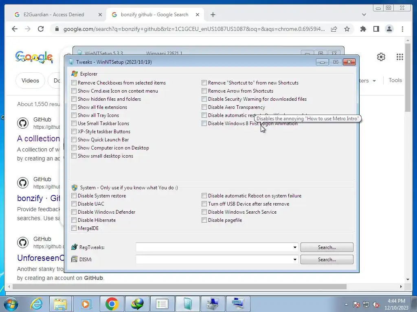Launch Internet Explorer from taskbar
Image resolution: width=417 pixels, height=312 pixels.
point(36,304)
